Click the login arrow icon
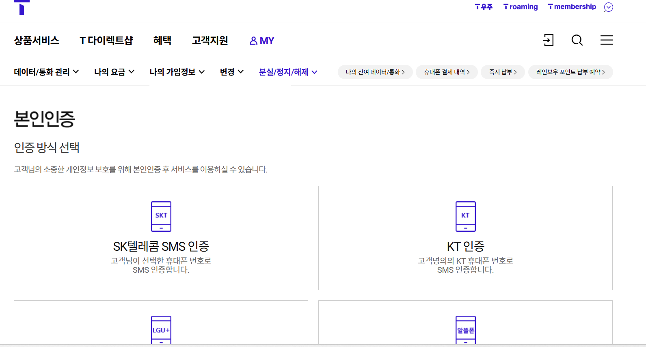 tap(548, 40)
